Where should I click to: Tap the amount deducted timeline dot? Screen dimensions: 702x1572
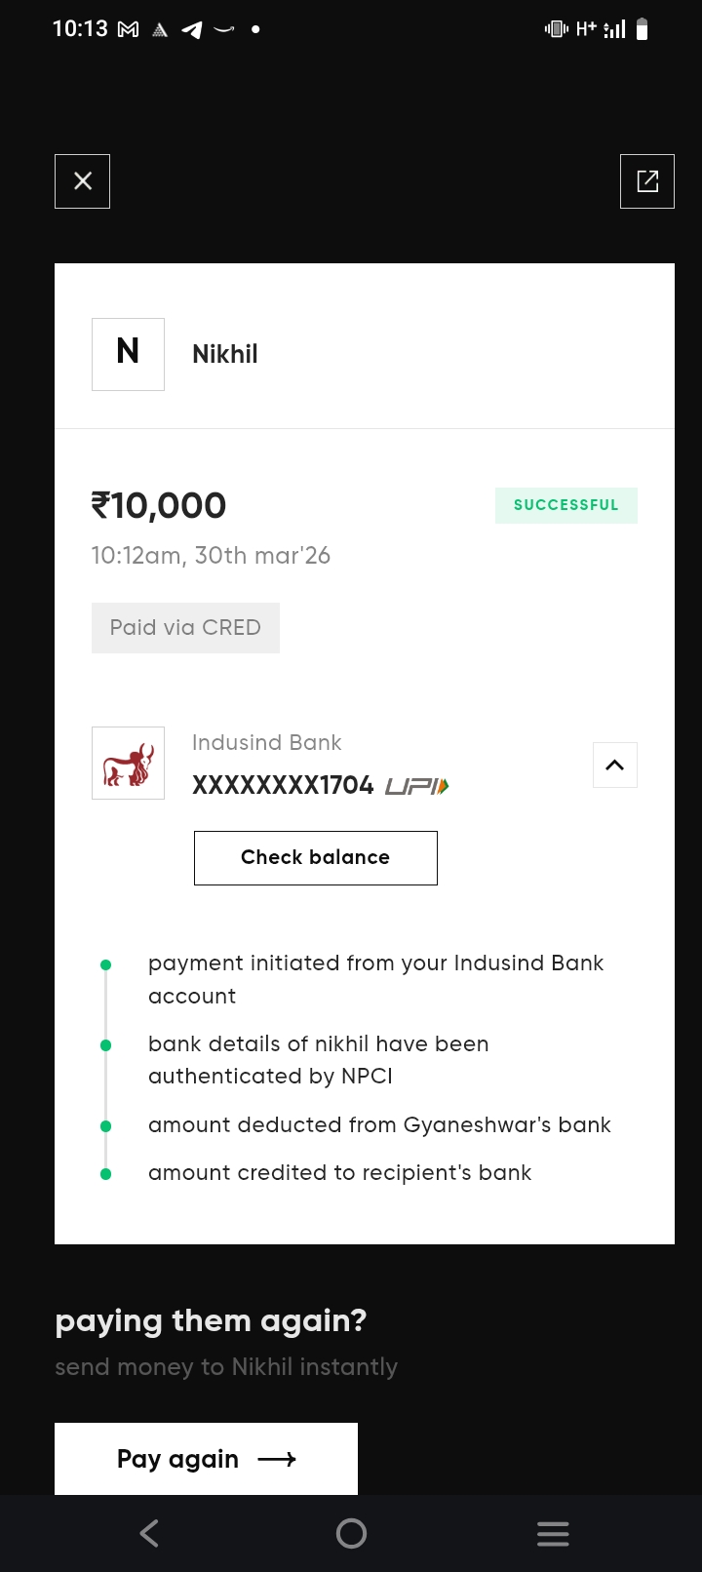click(106, 1126)
